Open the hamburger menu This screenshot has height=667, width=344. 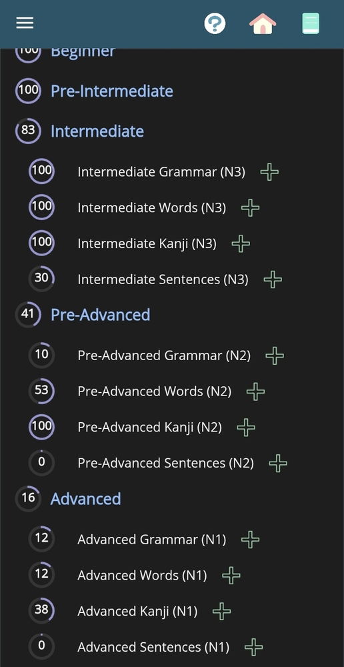click(x=25, y=23)
